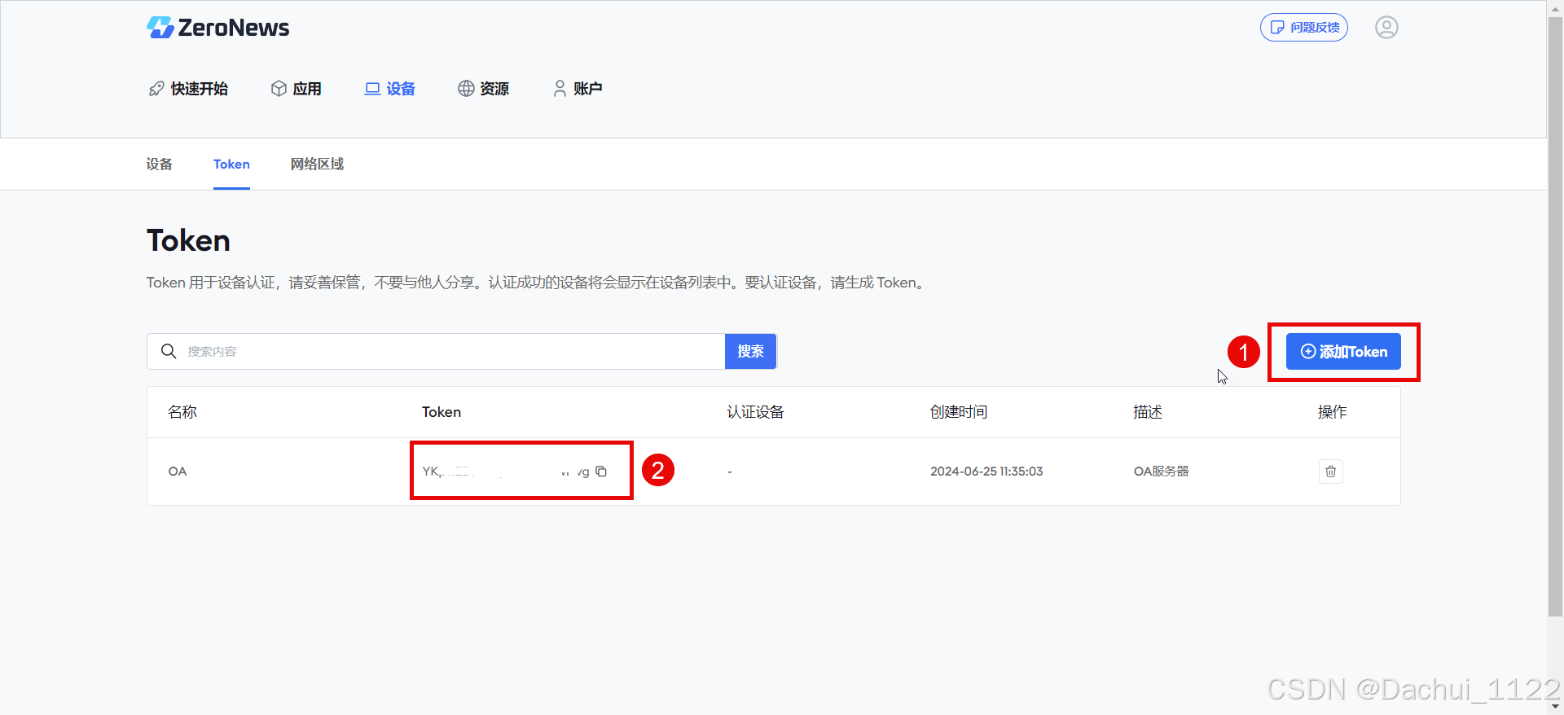This screenshot has height=715, width=1564.
Task: Click the magnifier icon in search box
Action: [x=169, y=351]
